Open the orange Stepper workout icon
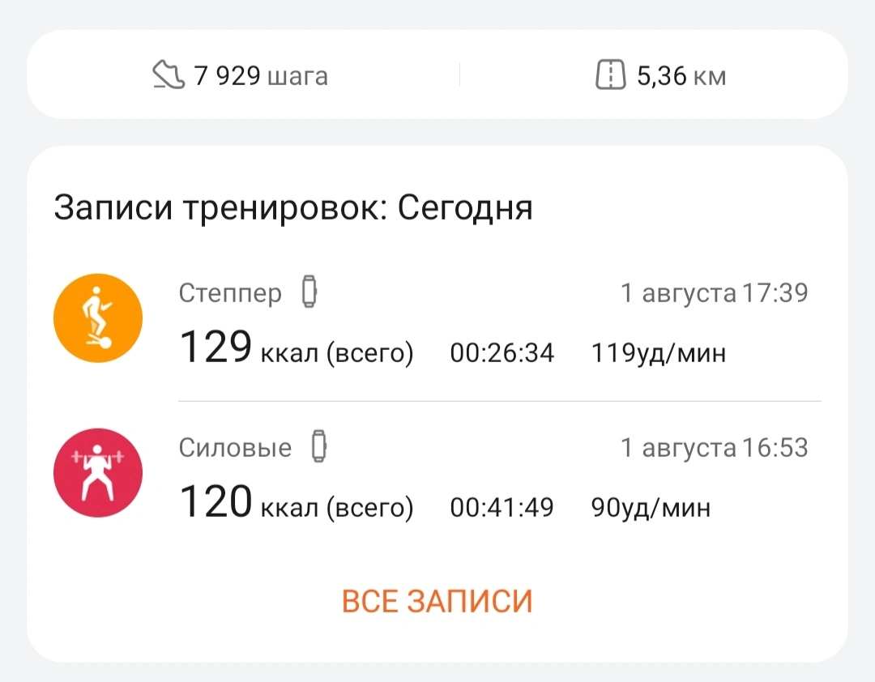This screenshot has width=875, height=682. 98,318
